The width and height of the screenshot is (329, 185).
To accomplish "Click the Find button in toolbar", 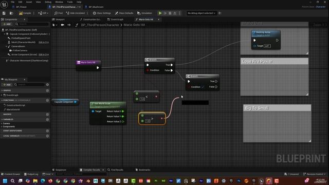I will tap(59, 13).
